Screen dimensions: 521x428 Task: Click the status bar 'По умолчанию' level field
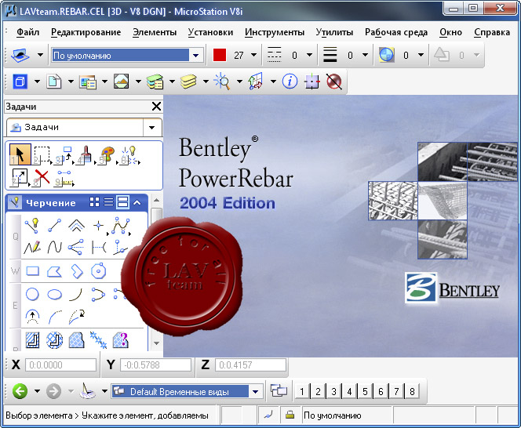(348, 415)
